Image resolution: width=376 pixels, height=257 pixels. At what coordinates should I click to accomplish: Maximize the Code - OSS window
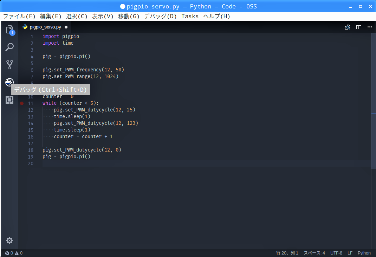point(361,6)
